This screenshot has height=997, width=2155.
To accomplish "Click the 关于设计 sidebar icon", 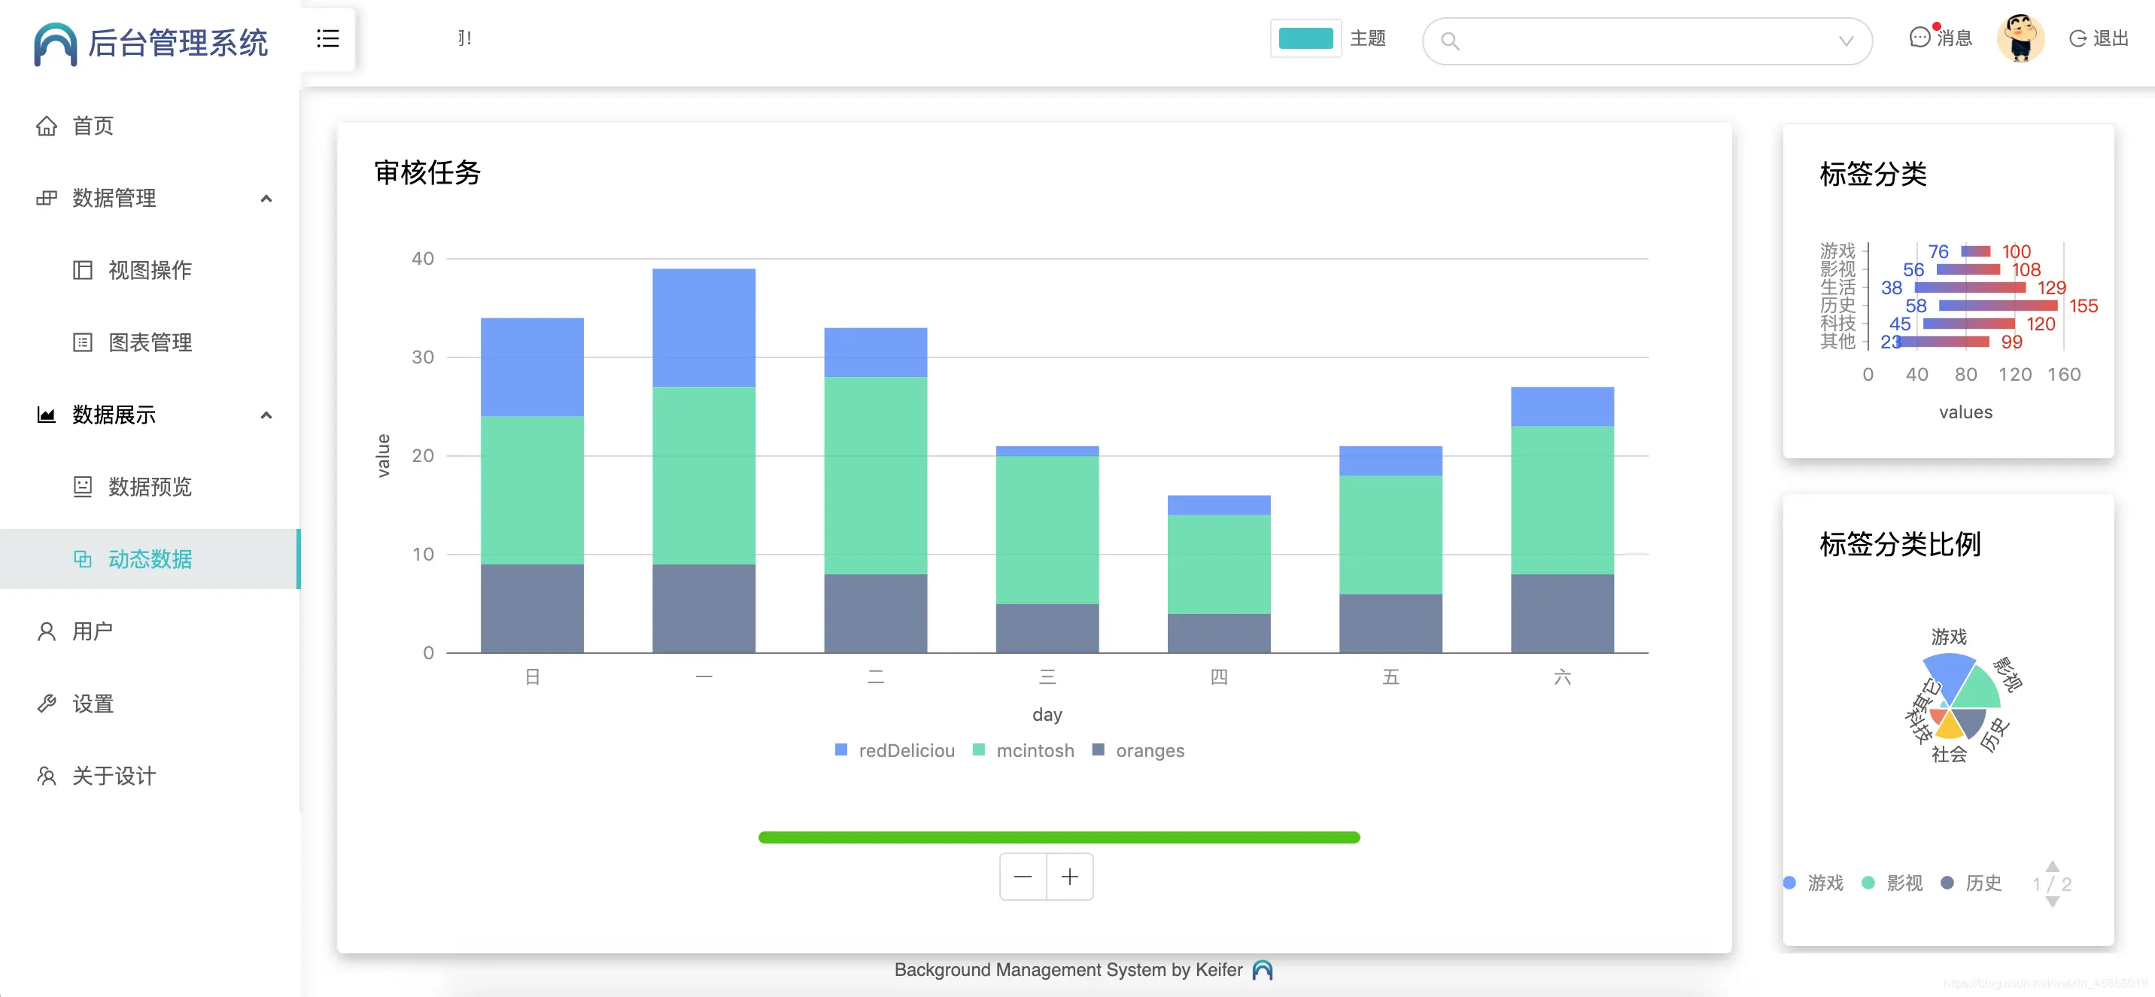I will 47,777.
